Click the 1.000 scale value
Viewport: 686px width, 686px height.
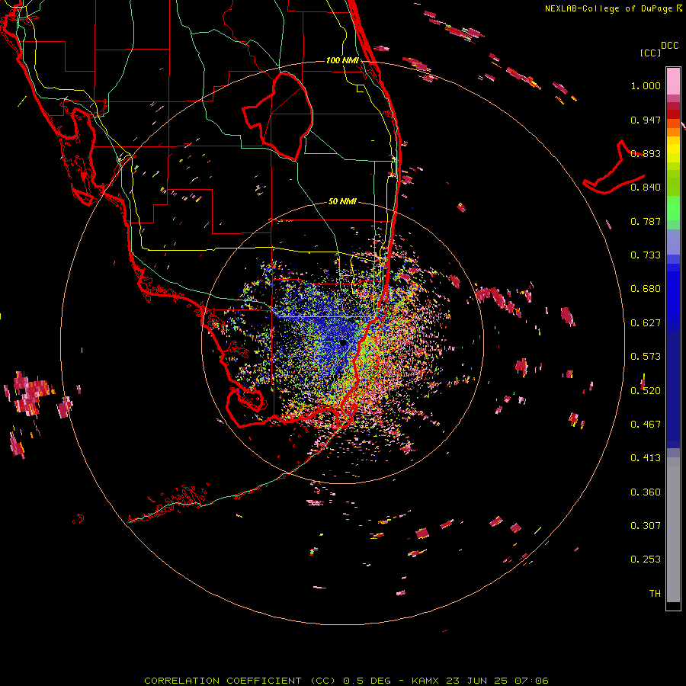(646, 85)
